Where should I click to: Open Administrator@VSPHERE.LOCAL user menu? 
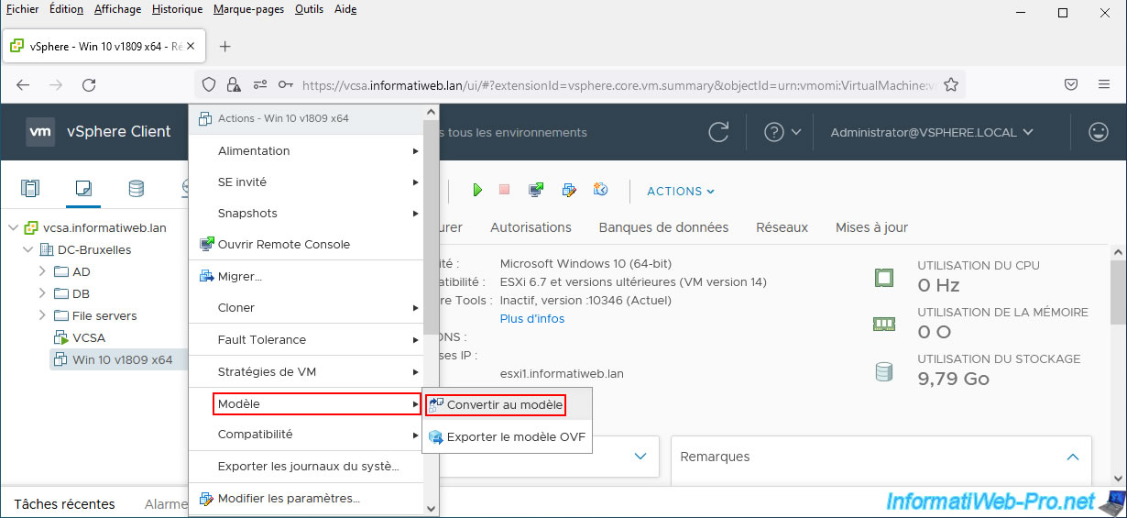(932, 132)
